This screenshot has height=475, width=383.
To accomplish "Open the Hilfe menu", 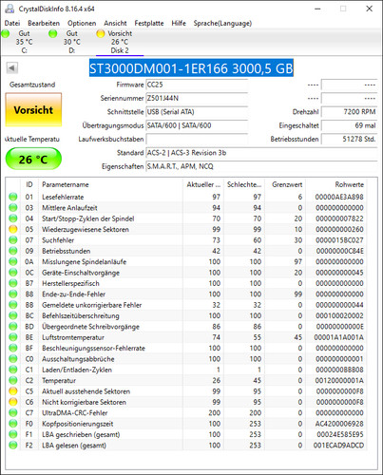I will (x=179, y=23).
